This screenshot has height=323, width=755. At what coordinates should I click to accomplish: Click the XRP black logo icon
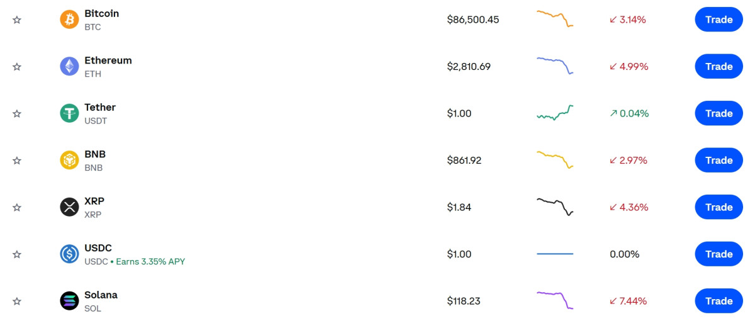click(69, 207)
